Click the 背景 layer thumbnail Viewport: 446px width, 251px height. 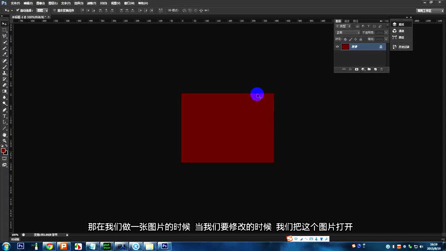(345, 47)
